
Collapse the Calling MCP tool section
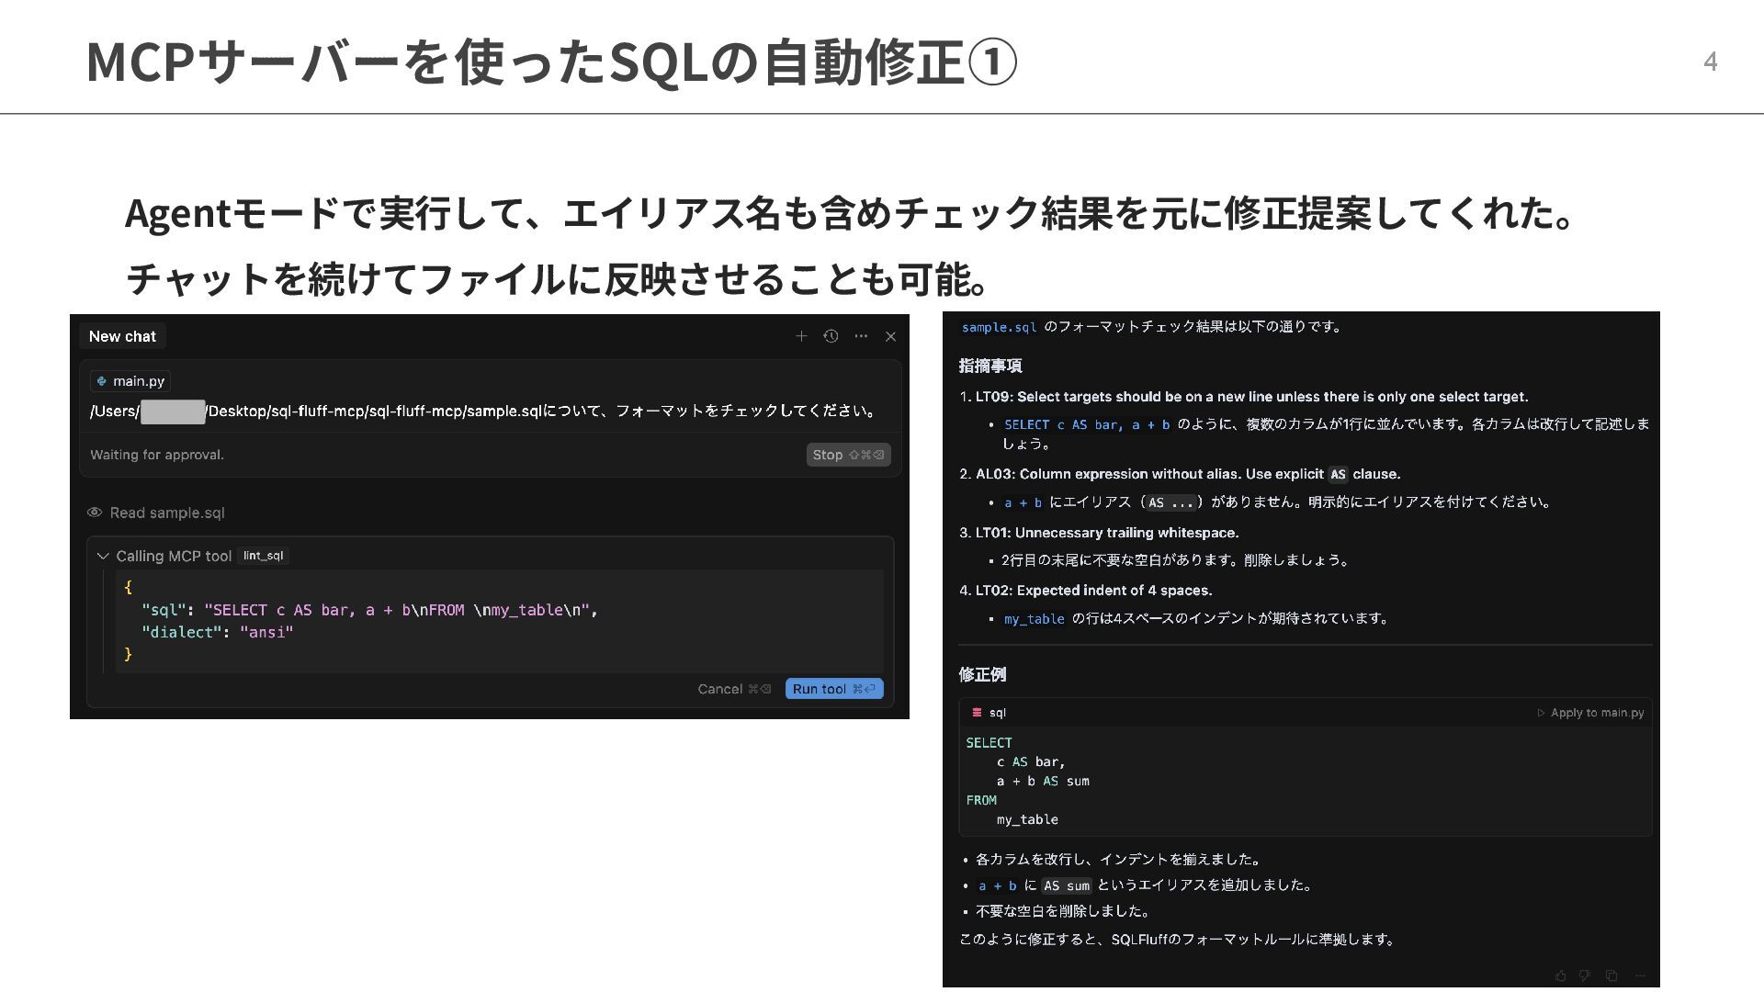pyautogui.click(x=103, y=556)
